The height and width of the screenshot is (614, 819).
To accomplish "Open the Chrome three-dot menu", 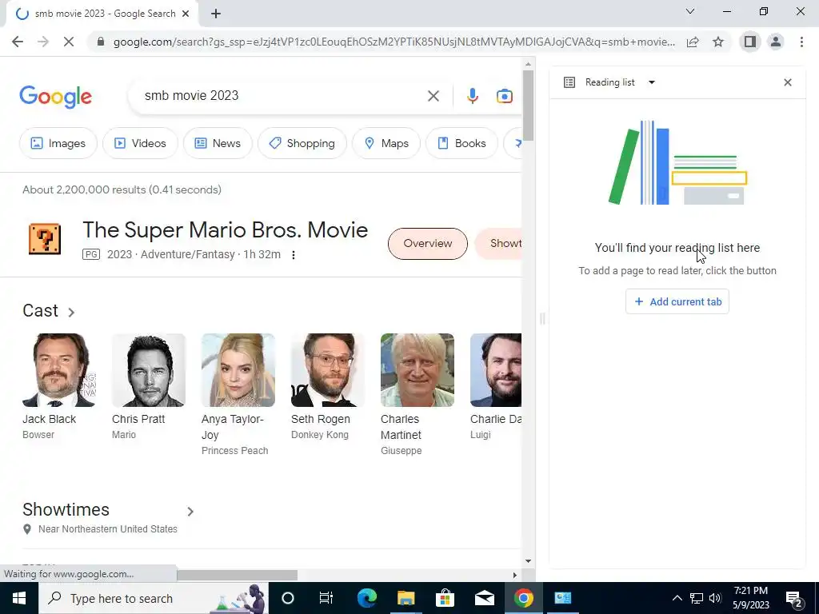I will pyautogui.click(x=801, y=42).
